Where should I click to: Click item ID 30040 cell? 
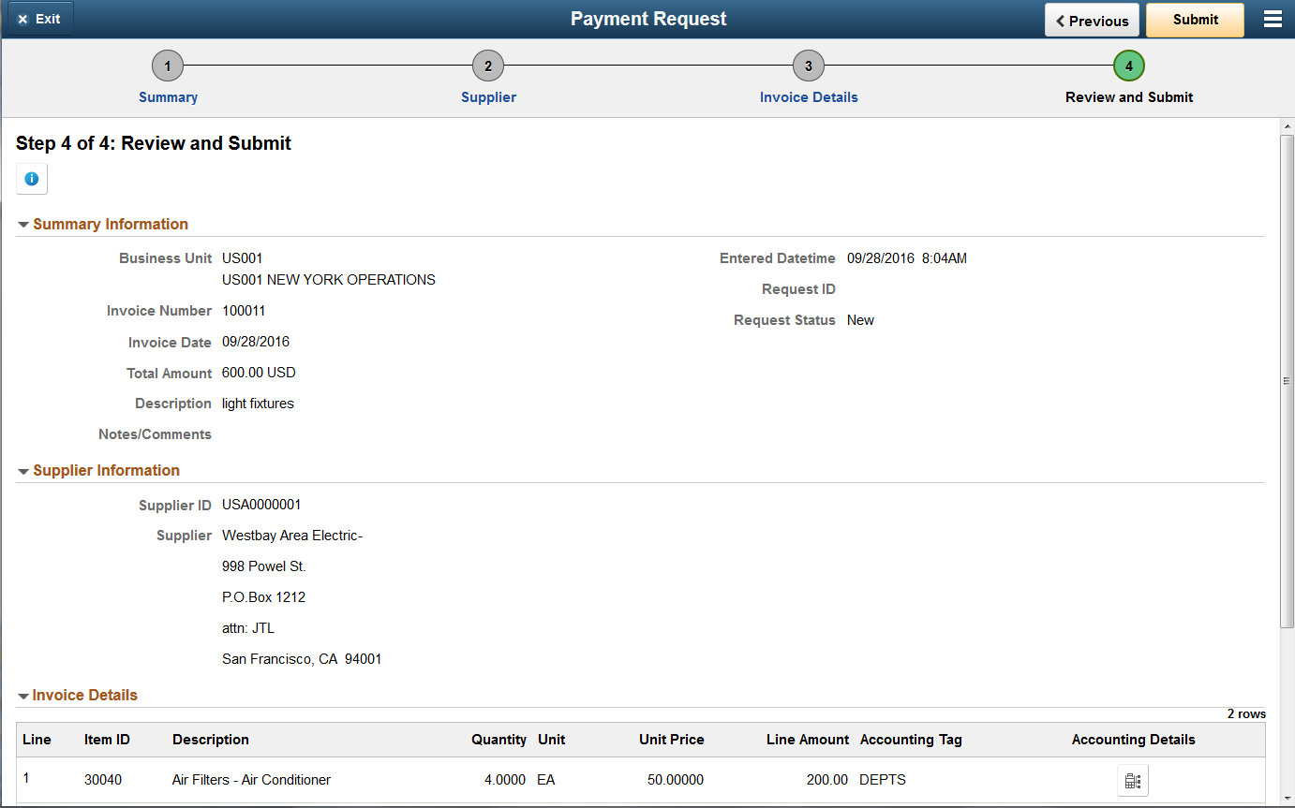tap(103, 780)
